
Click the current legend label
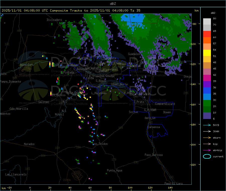coord(218,157)
